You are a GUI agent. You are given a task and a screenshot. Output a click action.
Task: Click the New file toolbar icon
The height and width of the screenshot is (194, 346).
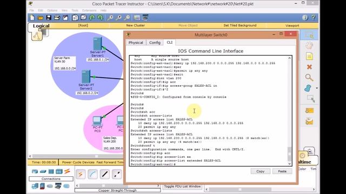point(32,18)
